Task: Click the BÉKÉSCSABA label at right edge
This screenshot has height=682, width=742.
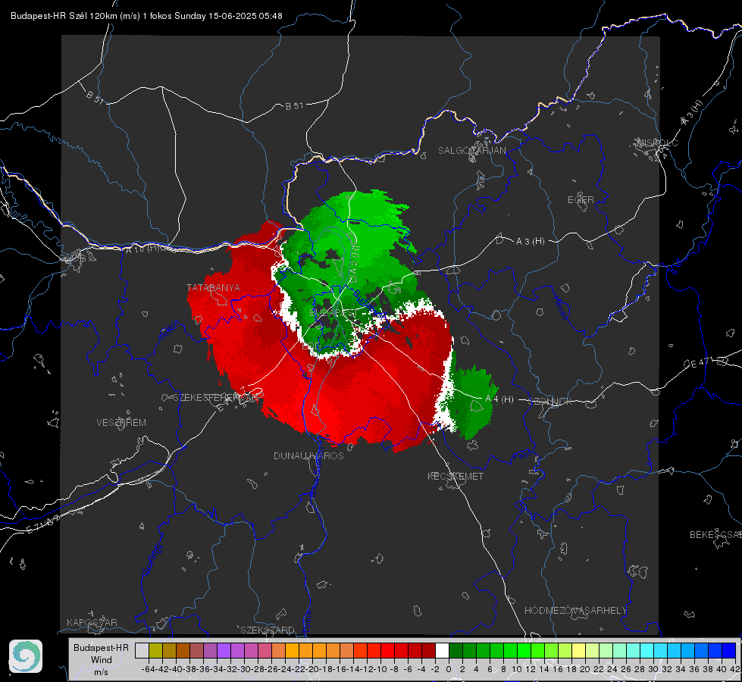Action: 715,534
